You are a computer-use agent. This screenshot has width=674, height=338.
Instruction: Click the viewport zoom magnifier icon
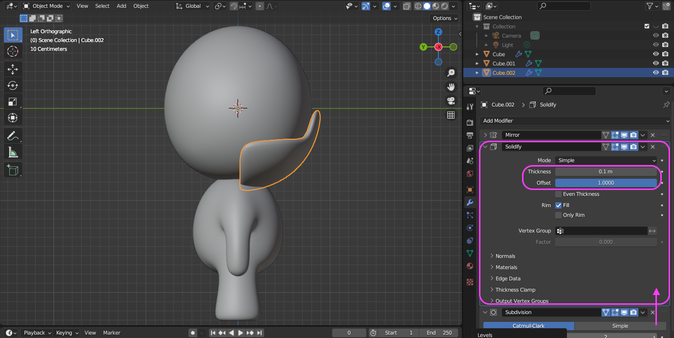click(x=451, y=73)
